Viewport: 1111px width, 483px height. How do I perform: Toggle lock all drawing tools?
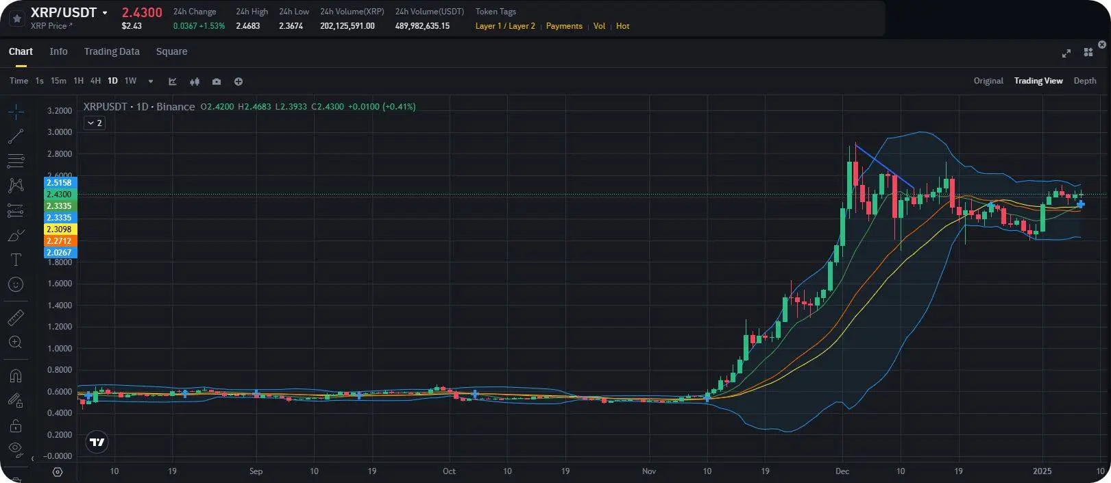coord(16,425)
